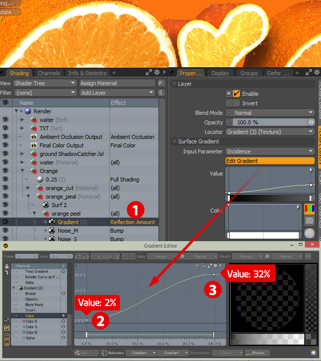The width and height of the screenshot is (321, 361).
Task: Click the Value gradient mini-curve preview
Action: point(270,180)
